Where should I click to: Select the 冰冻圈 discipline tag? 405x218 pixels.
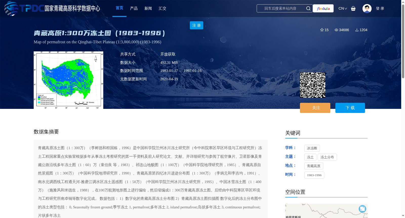312,148
